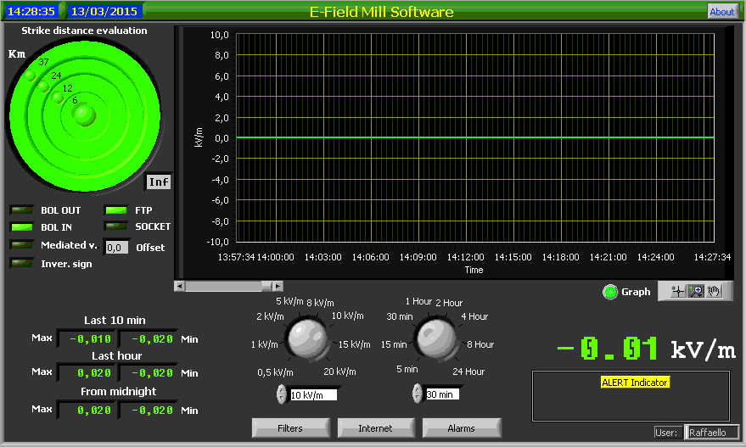Select the hand pan graph tool
Image resolution: width=746 pixels, height=447 pixels.
(714, 291)
